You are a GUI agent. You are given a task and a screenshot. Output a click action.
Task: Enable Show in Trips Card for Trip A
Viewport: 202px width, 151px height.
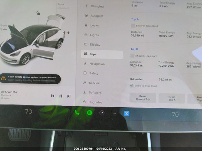(133, 26)
